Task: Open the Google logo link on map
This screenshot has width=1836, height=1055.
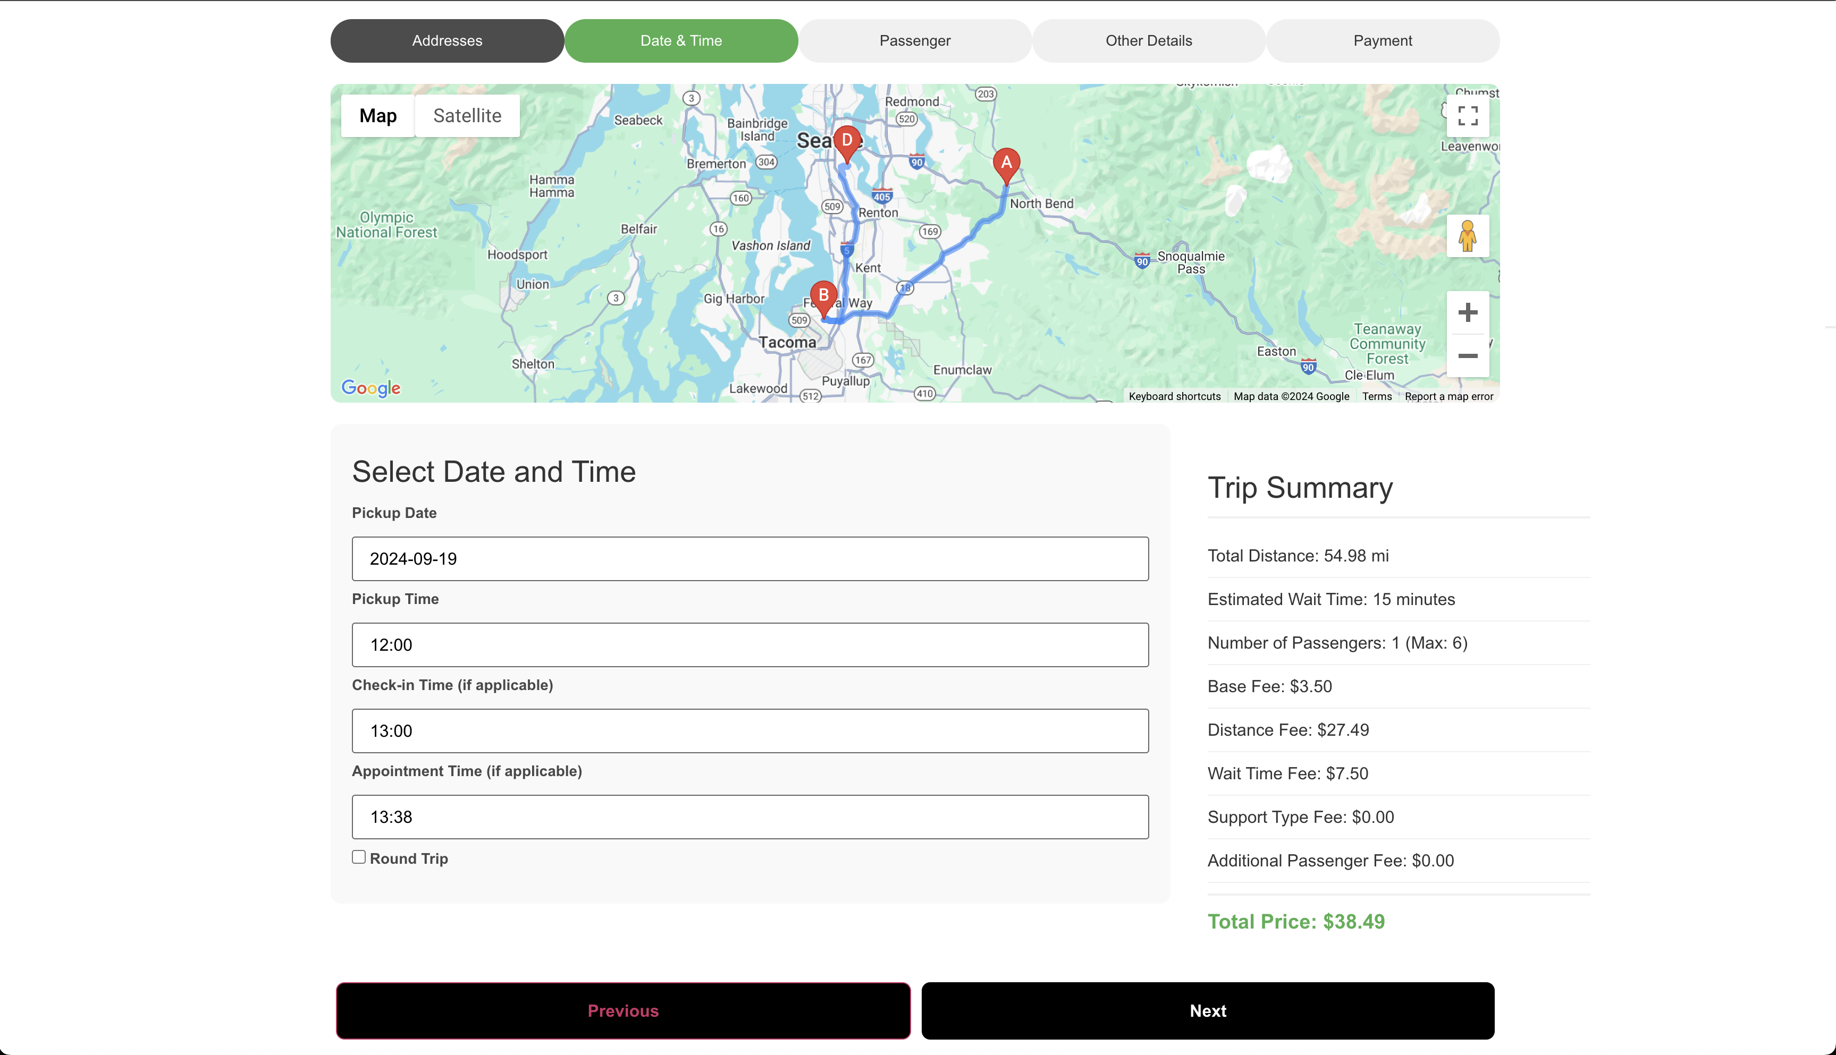Action: coord(370,388)
